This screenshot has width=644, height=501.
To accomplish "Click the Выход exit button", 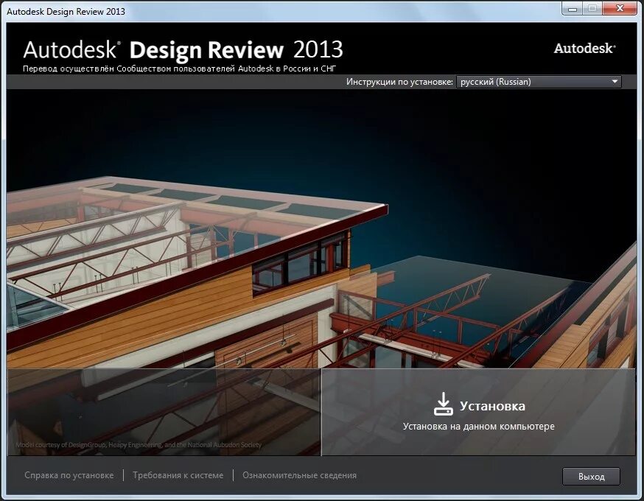I will [591, 477].
